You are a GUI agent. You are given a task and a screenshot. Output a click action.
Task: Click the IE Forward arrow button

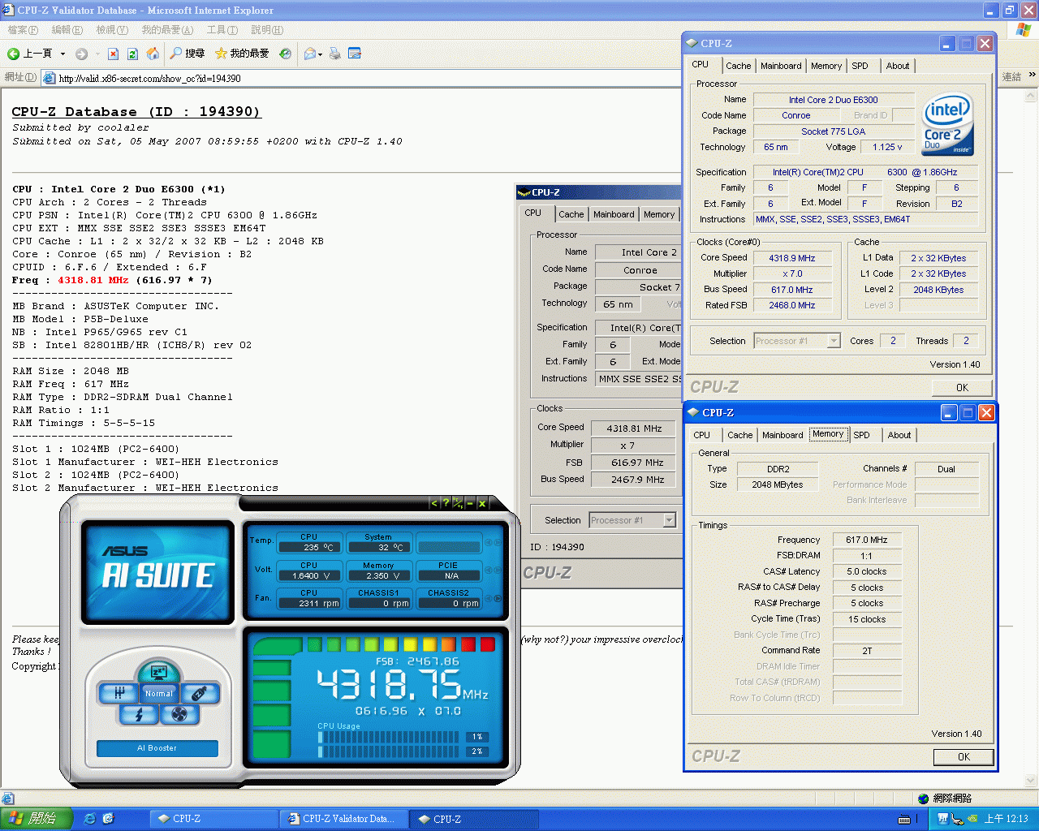coord(81,54)
